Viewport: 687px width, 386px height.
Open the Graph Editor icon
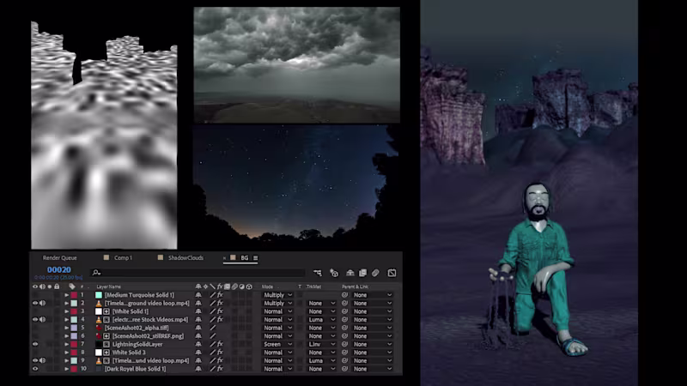[392, 273]
